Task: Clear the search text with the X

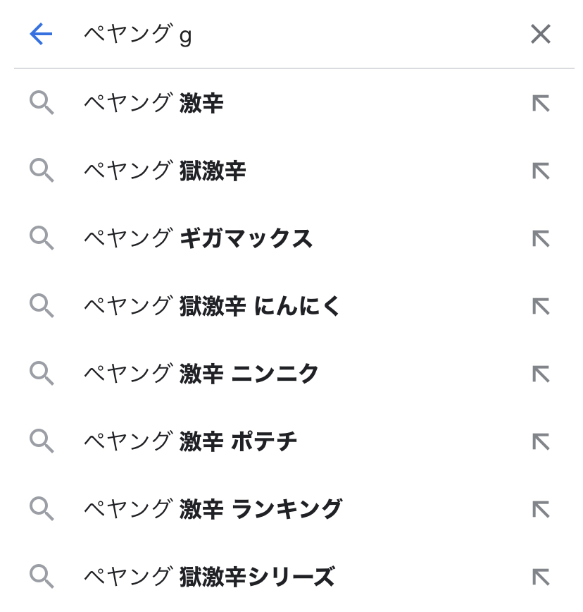Action: point(540,34)
